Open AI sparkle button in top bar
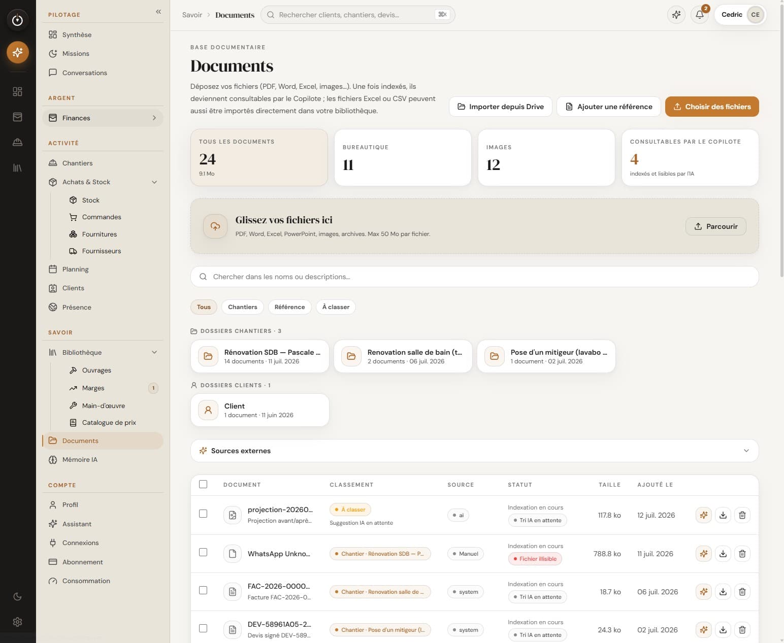This screenshot has width=784, height=643. click(676, 15)
